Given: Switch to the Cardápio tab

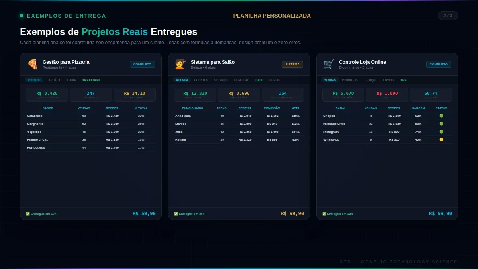Looking at the screenshot, I should click(54, 80).
